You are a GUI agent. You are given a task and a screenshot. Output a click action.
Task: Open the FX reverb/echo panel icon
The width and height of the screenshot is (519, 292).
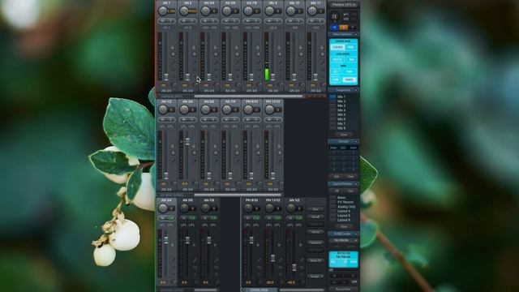coord(334,16)
